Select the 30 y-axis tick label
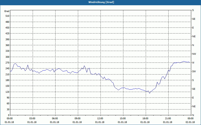The image size is (201, 125). pyautogui.click(x=8, y=109)
